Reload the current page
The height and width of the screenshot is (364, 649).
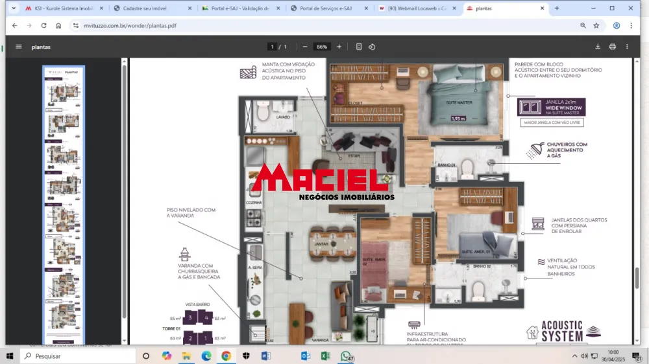(x=44, y=26)
